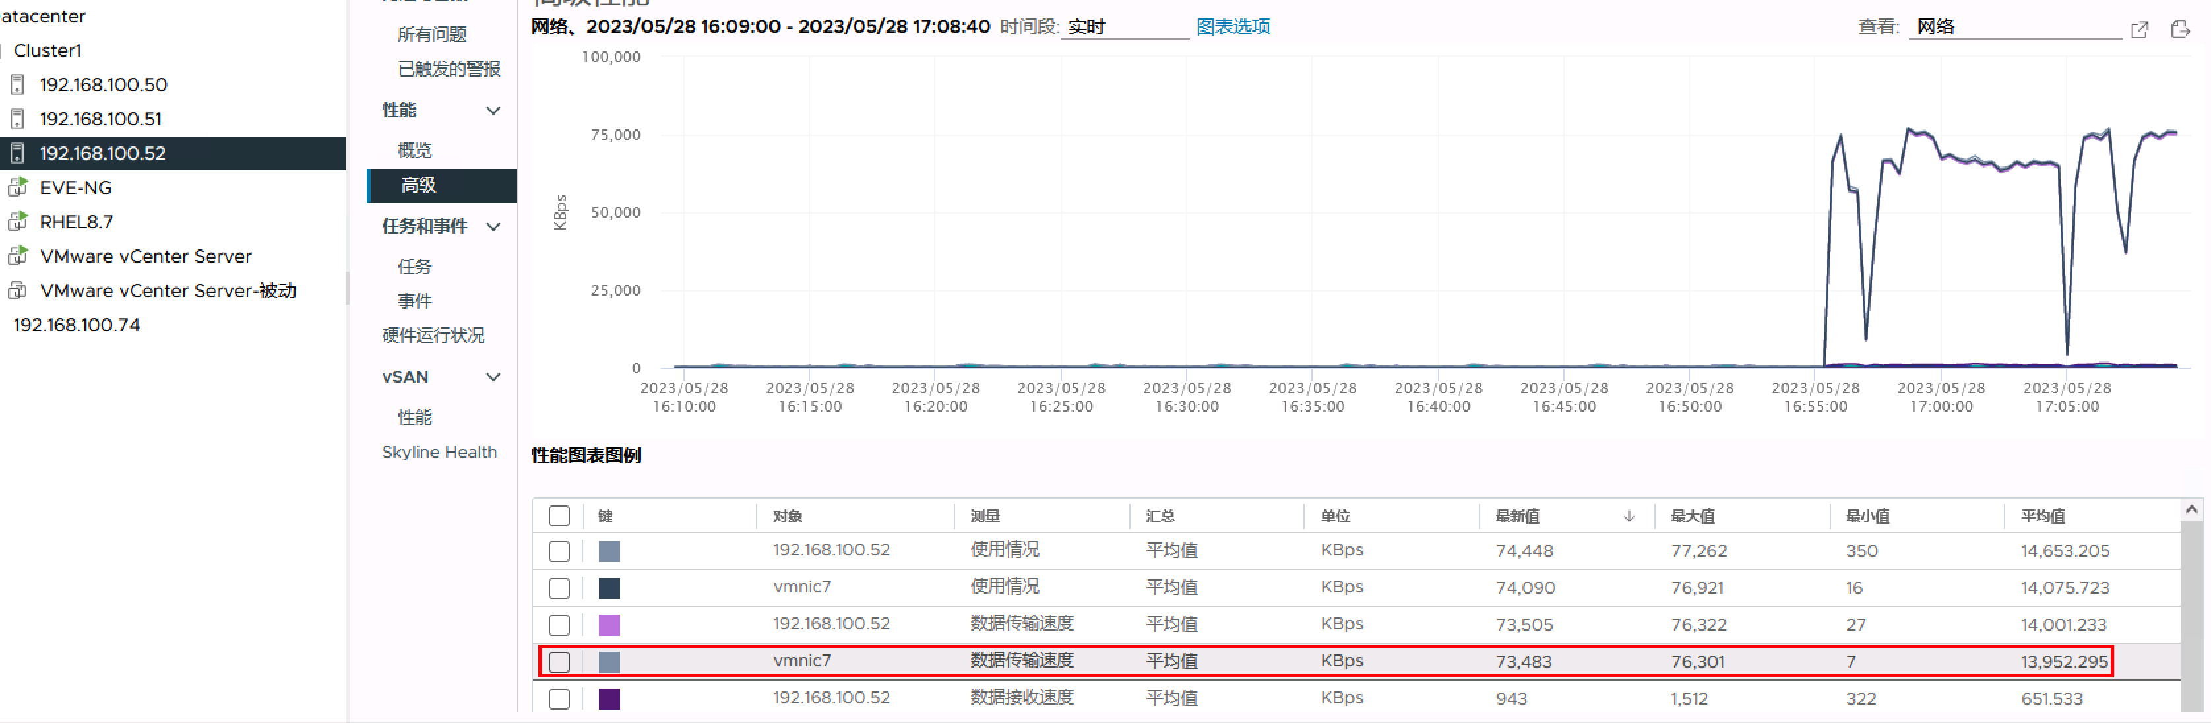Collapse the 任务和事件 section chevron
Image resolution: width=2211 pixels, height=723 pixels.
coord(493,227)
